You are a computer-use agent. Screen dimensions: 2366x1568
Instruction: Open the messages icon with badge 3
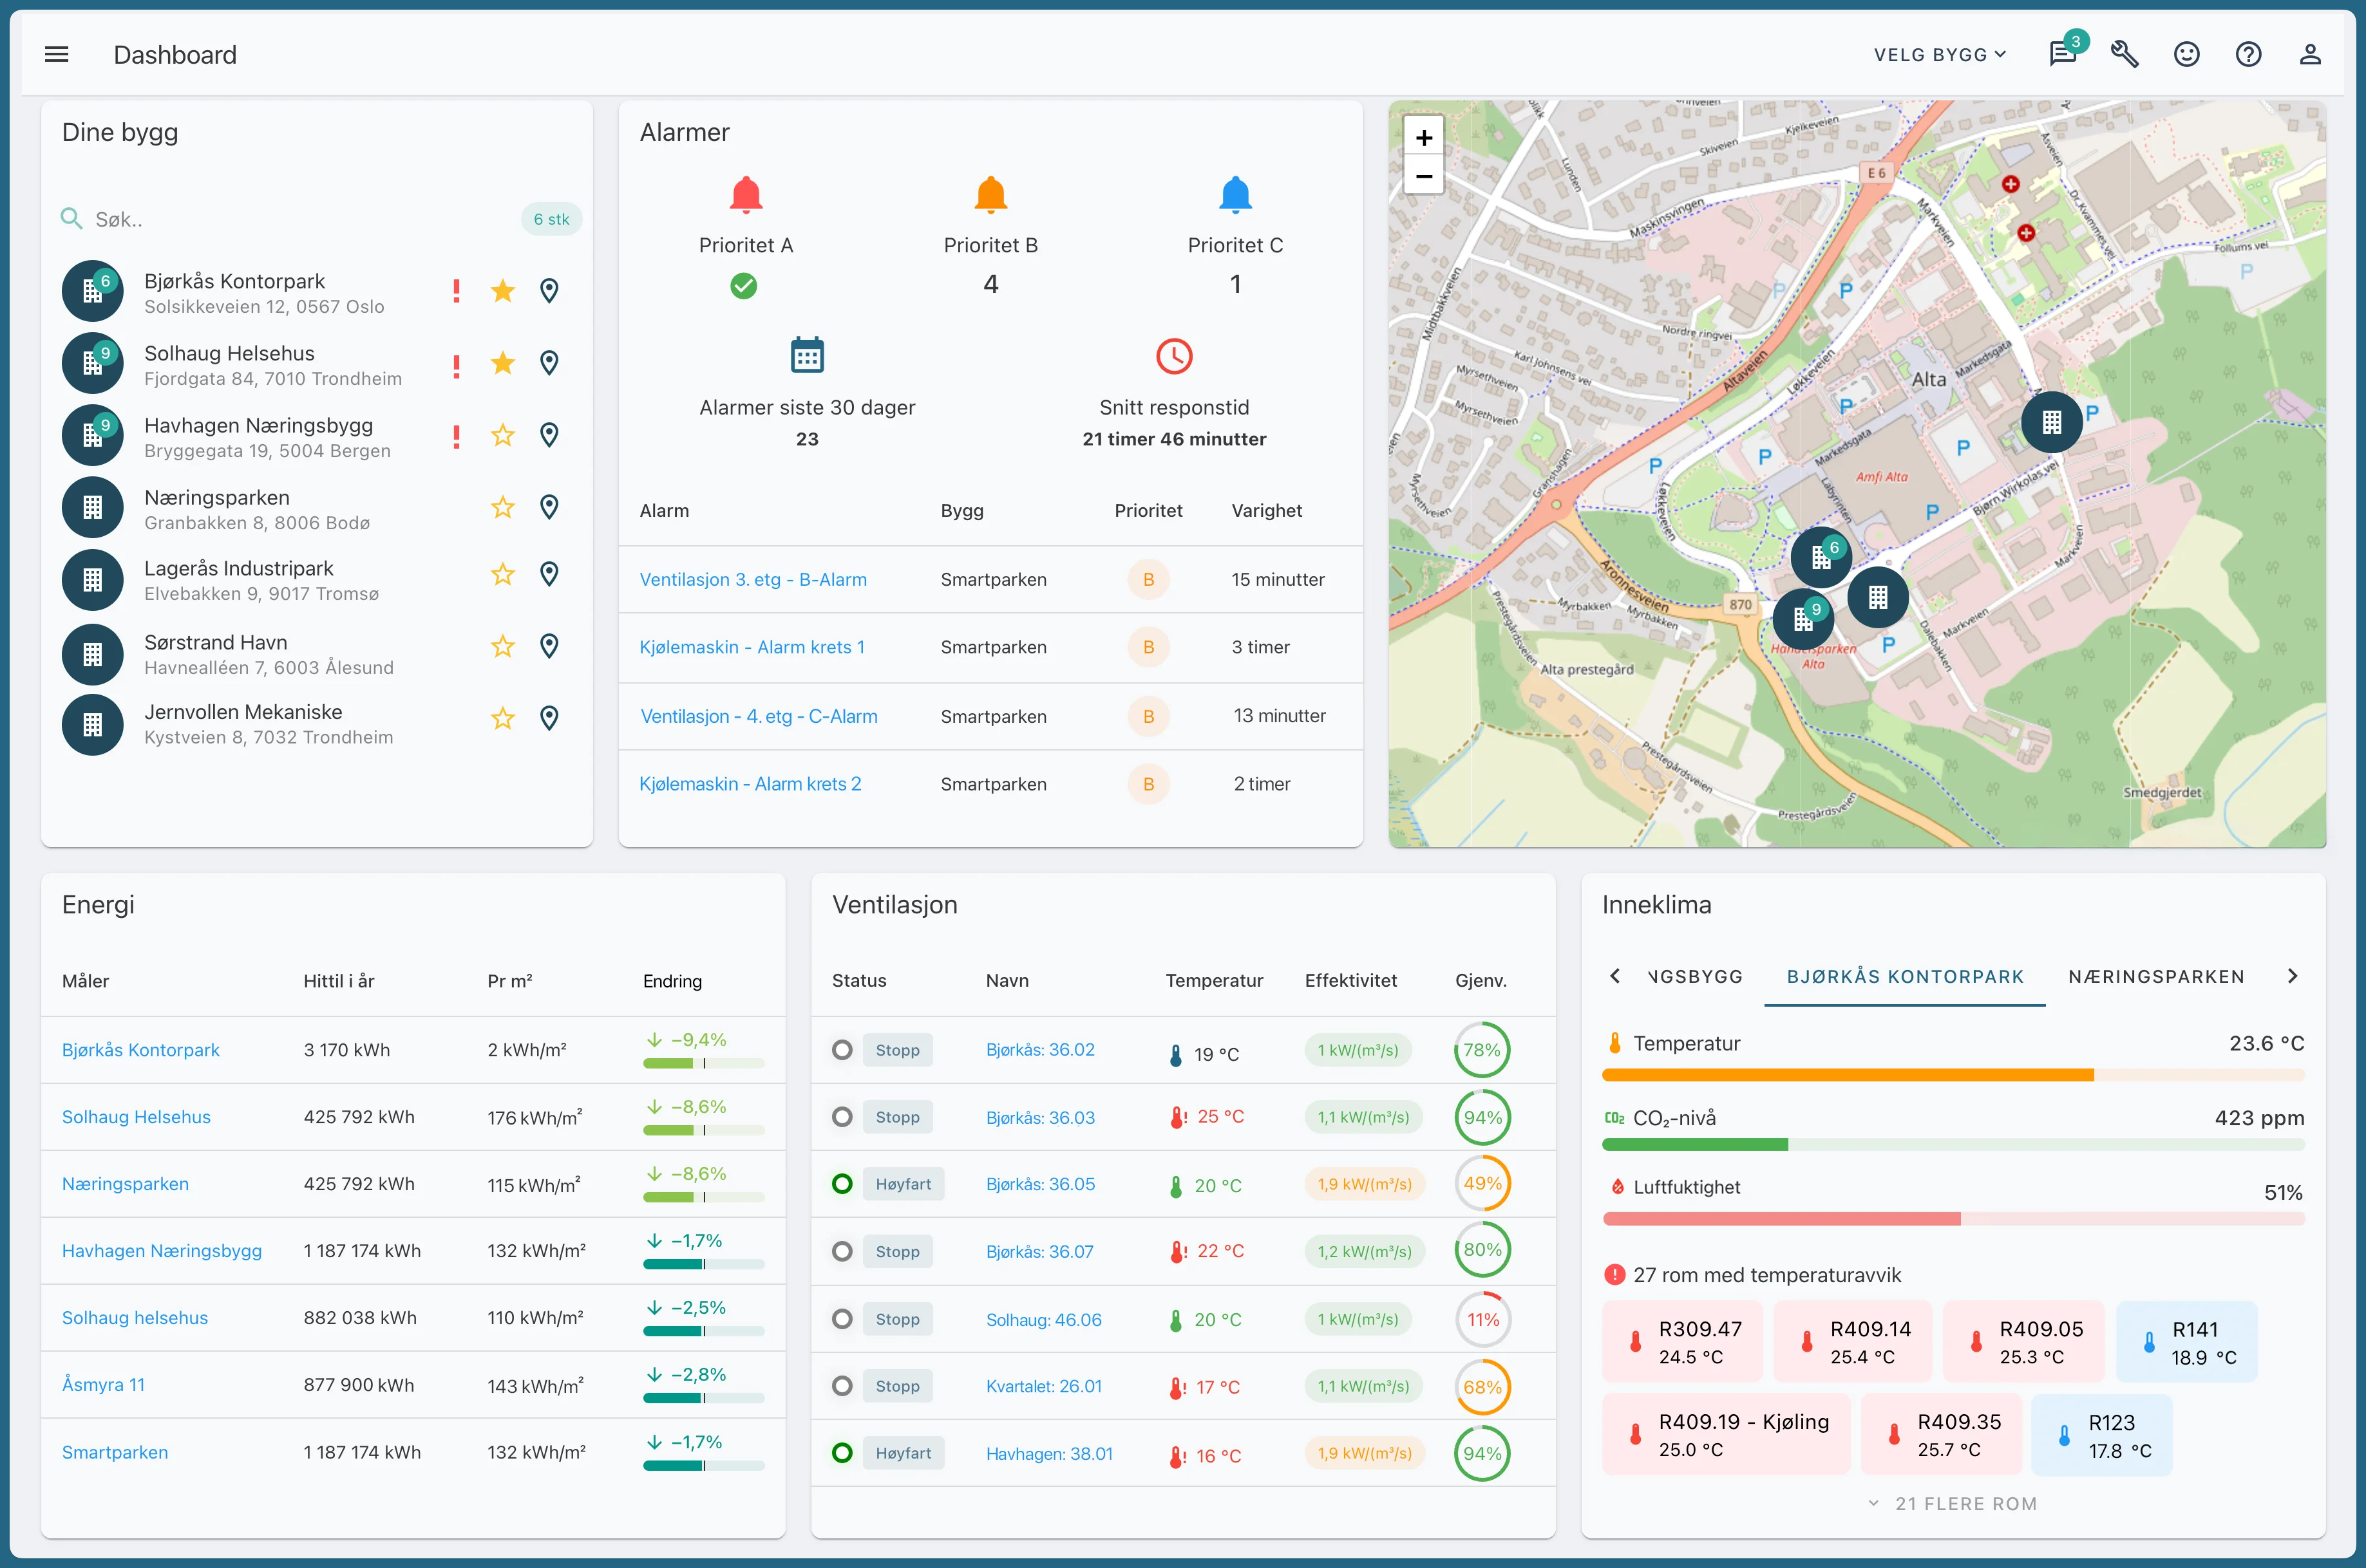(2062, 54)
